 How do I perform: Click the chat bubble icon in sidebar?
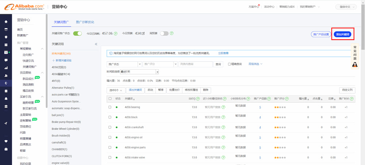[6, 60]
